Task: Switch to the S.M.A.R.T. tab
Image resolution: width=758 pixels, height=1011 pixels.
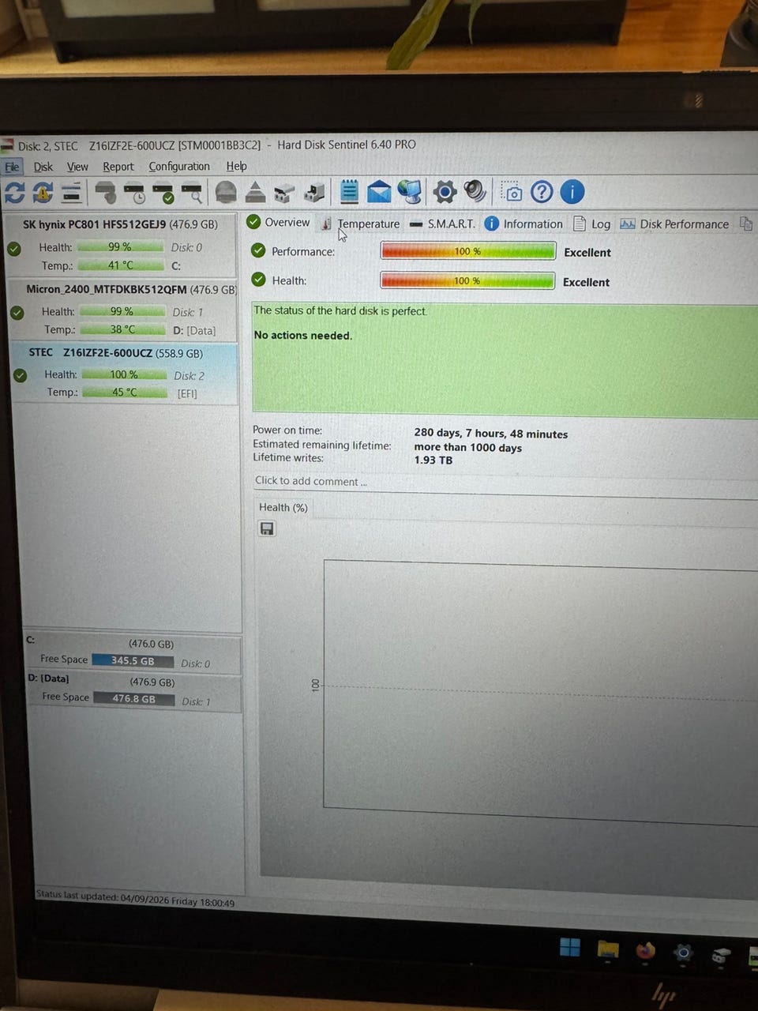Action: coord(443,224)
